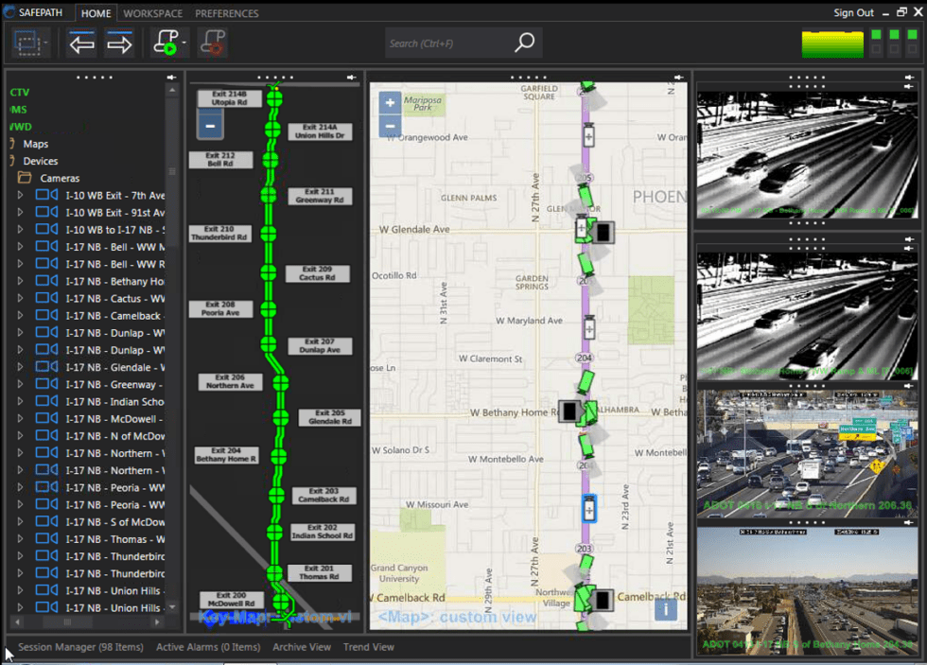Open the map info panel via the i icon
Image resolution: width=927 pixels, height=665 pixels.
coord(666,610)
